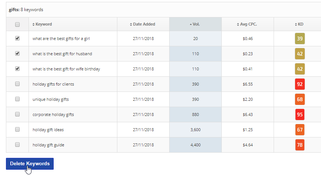This screenshot has width=321, height=176.
Task: Sort by Vol. column header
Action: pyautogui.click(x=195, y=24)
